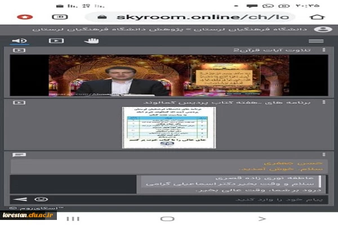Raise hand using the hand icon
The height and width of the screenshot is (225, 338).
(x=91, y=40)
